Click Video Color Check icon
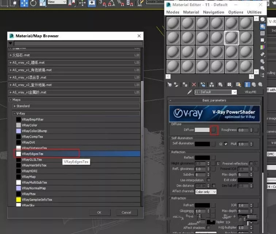This screenshot has height=234, width=276. [x=262, y=47]
